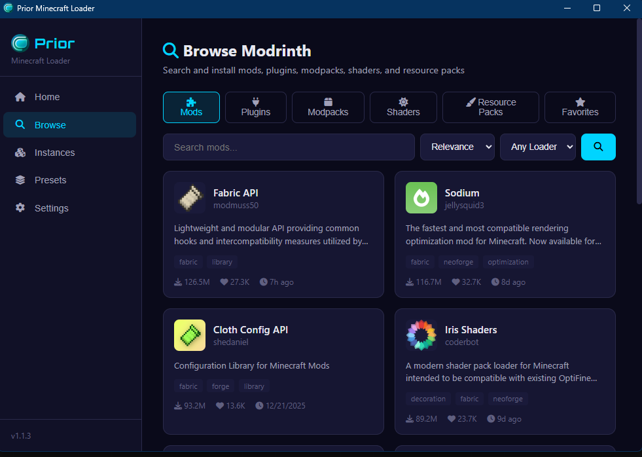Viewport: 642px width, 457px height.
Task: Click the Fabric API scroll icon
Action: [x=189, y=198]
